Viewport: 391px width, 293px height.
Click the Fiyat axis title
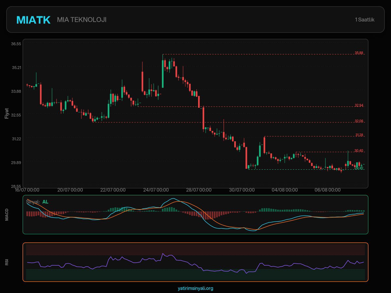7,113
